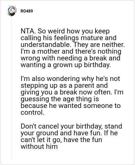Click the line 'stepping up as a parent and'
The width and height of the screenshot is (135, 165).
point(64,85)
